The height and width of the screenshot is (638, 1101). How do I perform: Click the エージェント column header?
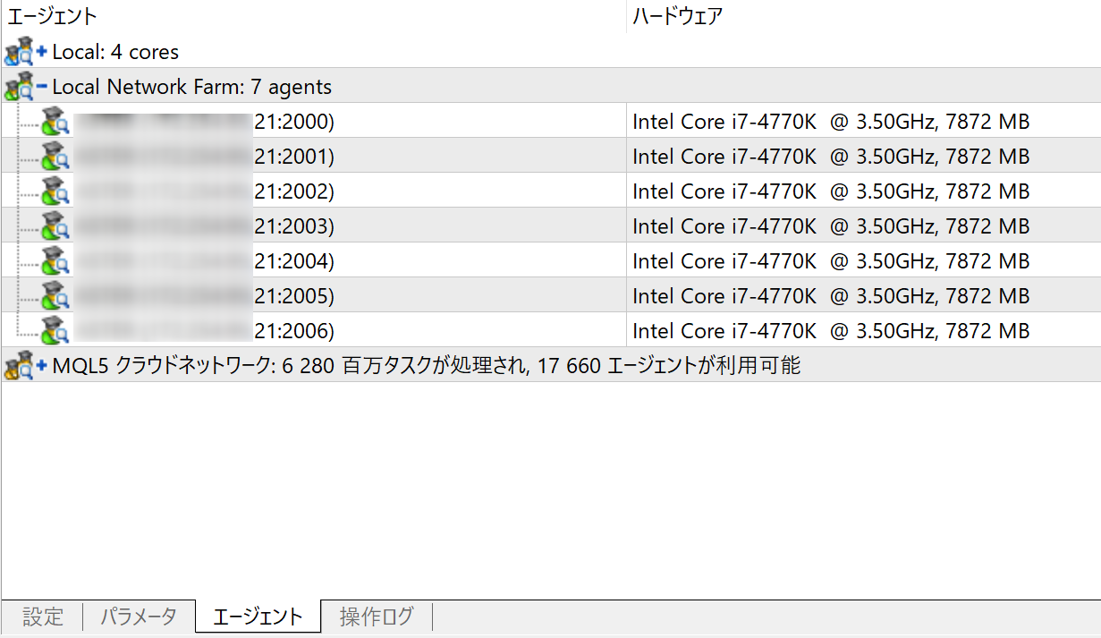(x=53, y=16)
